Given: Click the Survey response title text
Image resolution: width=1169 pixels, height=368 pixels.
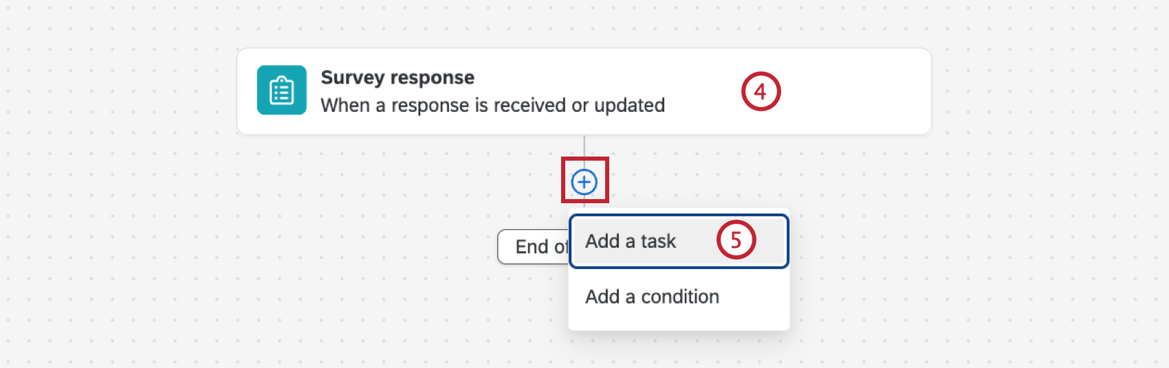Looking at the screenshot, I should tap(397, 78).
